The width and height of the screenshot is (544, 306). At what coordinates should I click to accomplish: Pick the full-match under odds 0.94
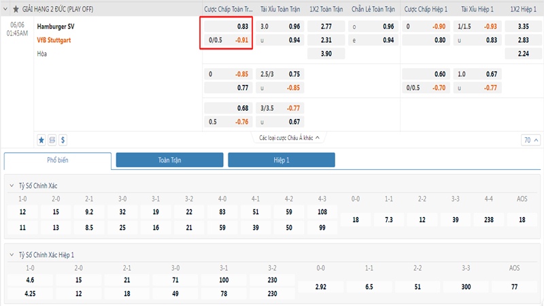pos(280,40)
